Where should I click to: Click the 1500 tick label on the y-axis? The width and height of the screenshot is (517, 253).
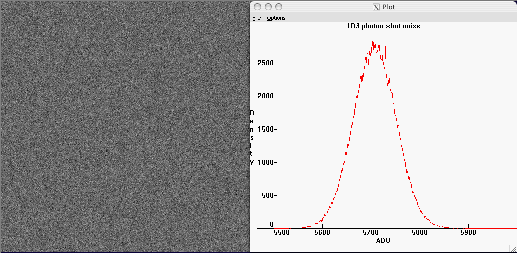265,130
